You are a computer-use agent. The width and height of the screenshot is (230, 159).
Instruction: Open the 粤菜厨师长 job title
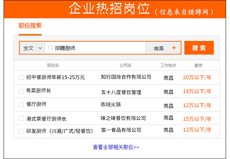(39, 91)
